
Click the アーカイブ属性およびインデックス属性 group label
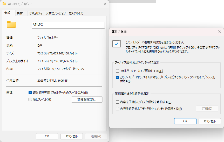[137, 63]
